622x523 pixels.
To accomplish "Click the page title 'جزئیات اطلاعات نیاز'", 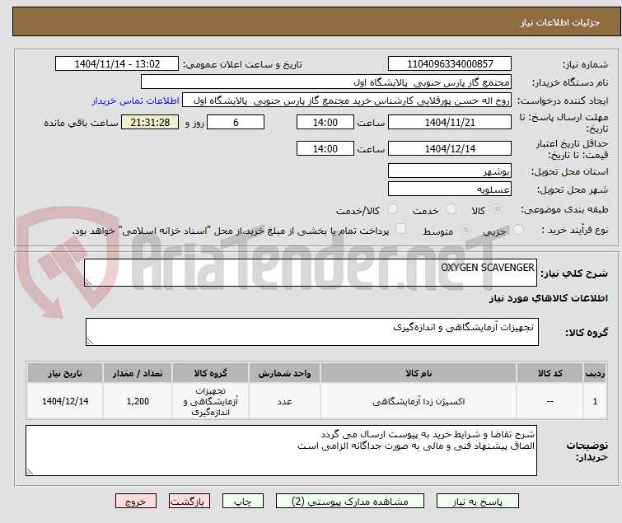I will (x=559, y=22).
